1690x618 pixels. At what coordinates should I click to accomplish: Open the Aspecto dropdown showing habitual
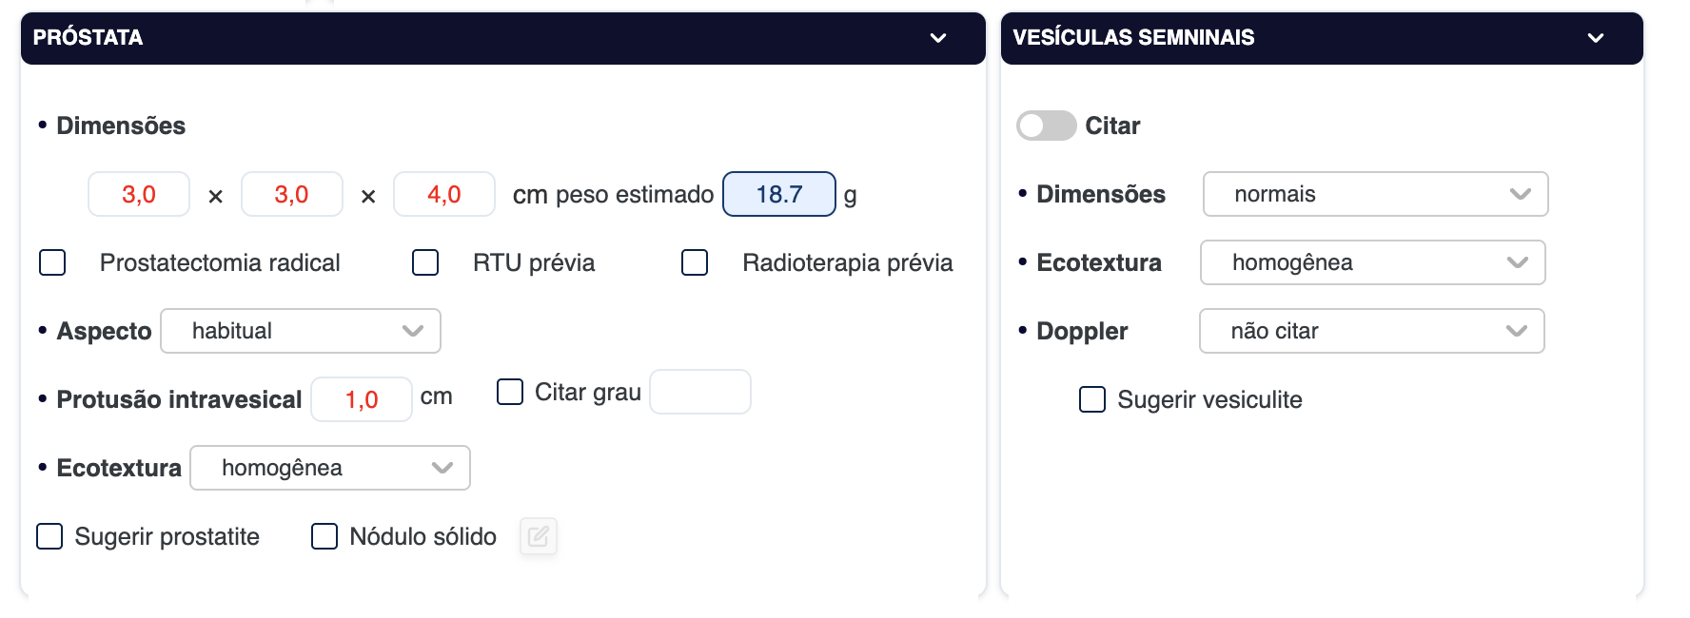click(301, 331)
